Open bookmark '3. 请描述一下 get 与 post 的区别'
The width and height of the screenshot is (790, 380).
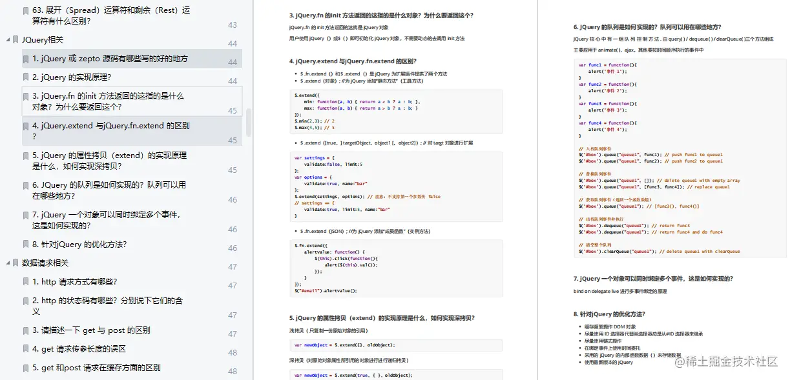pos(91,330)
